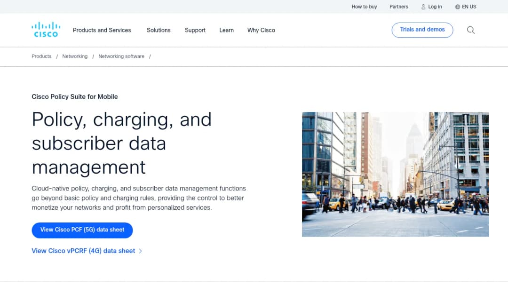Open the Support menu
Screen dimensions: 508x286
click(x=195, y=30)
